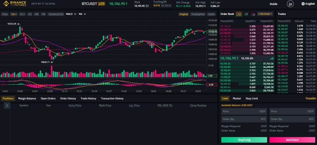Open the Order History tab
This screenshot has height=145, width=317.
coord(68,99)
